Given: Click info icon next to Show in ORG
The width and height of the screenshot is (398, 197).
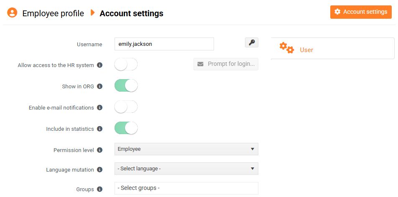Looking at the screenshot, I should click(x=99, y=87).
